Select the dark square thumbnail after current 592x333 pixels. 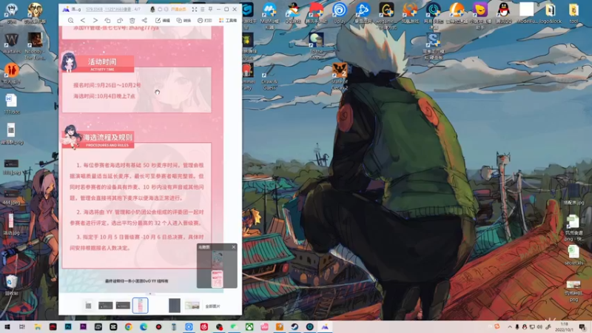(x=175, y=306)
